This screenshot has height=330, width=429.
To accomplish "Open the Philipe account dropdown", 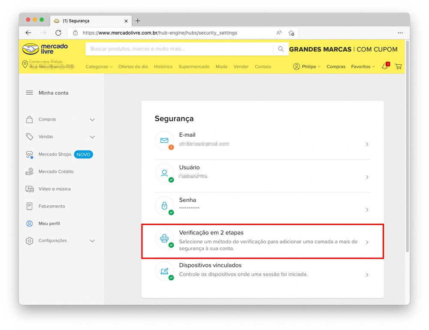I will pos(307,67).
